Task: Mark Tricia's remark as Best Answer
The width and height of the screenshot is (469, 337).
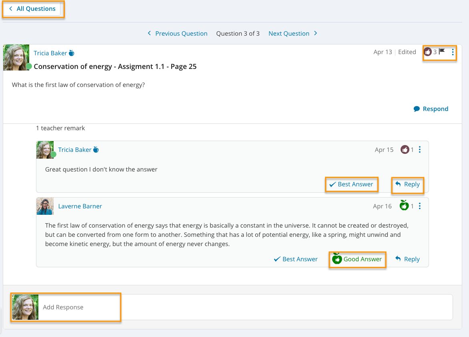Action: (x=351, y=184)
